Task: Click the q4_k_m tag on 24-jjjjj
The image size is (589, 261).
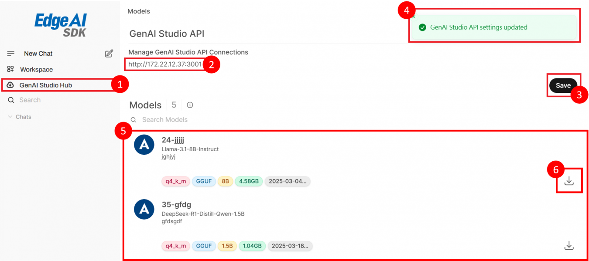Action: pos(176,181)
